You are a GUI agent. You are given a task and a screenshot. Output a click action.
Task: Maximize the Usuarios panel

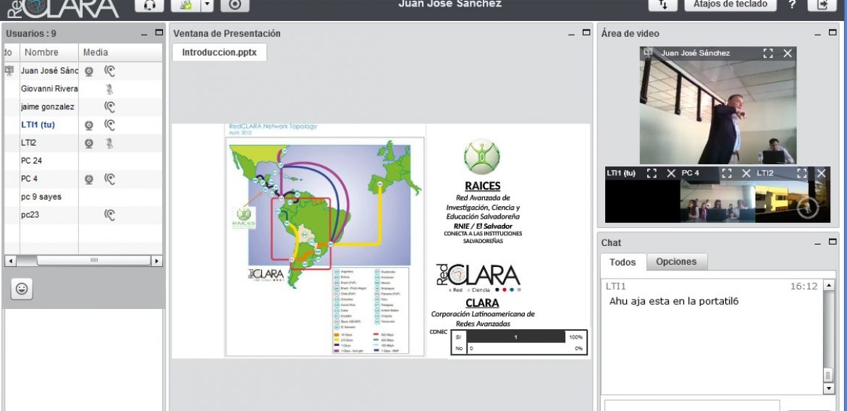[x=159, y=33]
